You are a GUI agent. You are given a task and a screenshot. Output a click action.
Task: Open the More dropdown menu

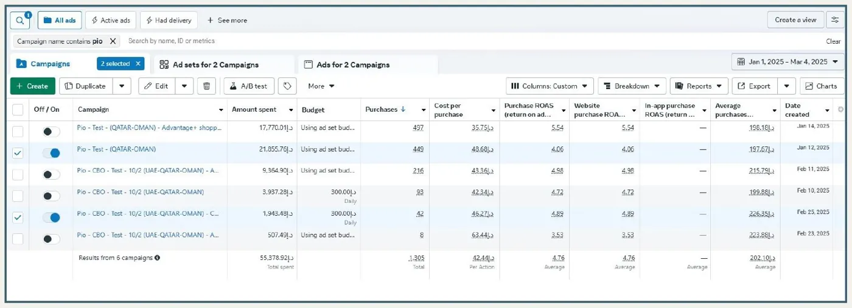pos(321,86)
